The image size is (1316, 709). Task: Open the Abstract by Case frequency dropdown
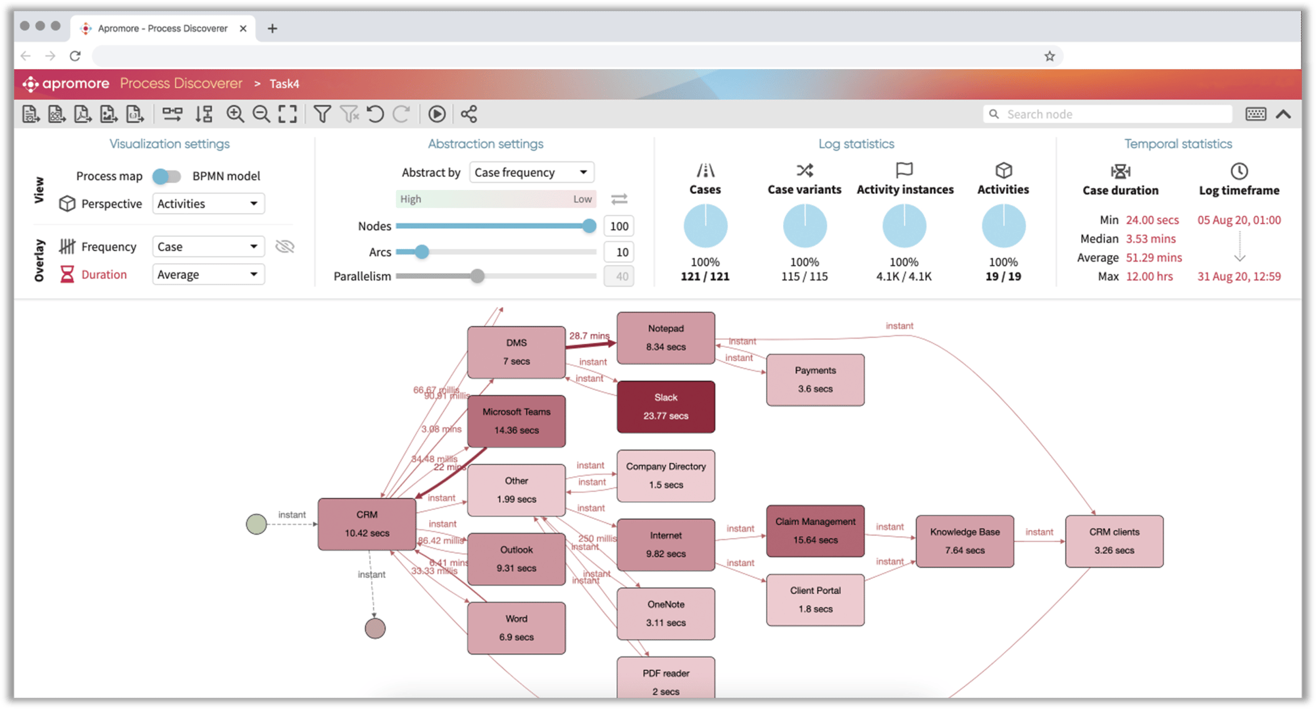click(x=532, y=172)
